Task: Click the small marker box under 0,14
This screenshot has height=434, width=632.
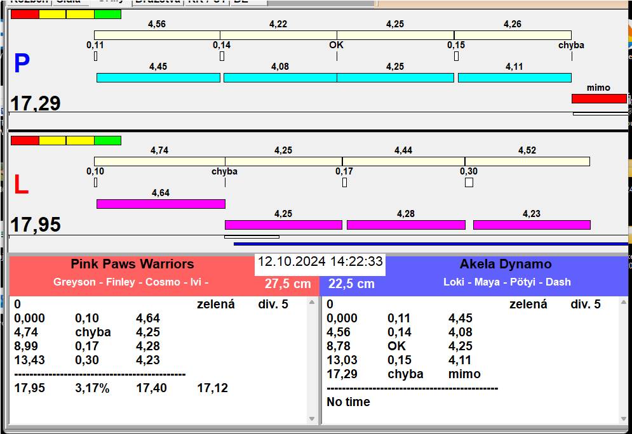Action: pyautogui.click(x=222, y=56)
